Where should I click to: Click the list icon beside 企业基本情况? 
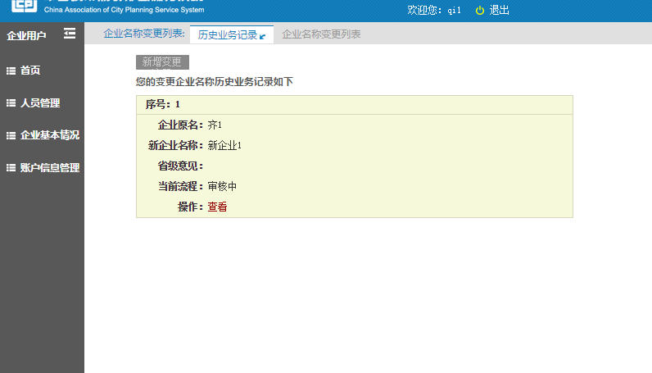tap(11, 135)
